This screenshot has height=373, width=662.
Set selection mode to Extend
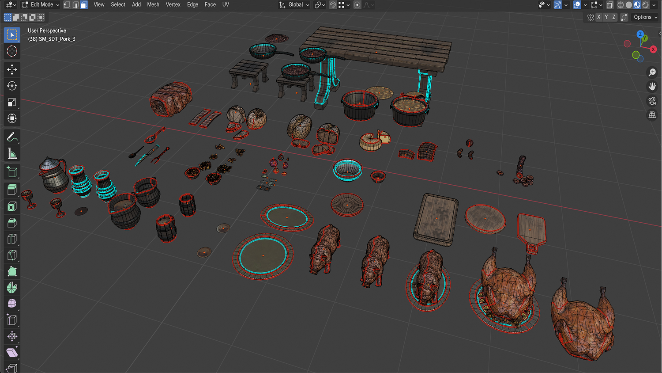click(x=16, y=17)
